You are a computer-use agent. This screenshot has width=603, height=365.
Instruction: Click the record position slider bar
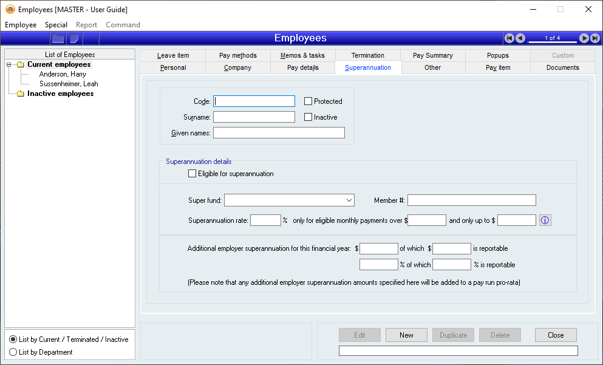pos(552,41)
